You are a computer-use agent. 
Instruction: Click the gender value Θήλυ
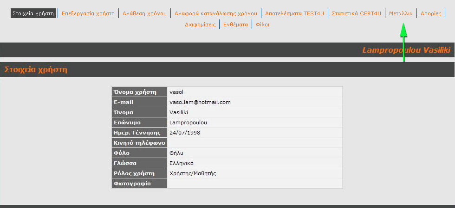(176, 153)
